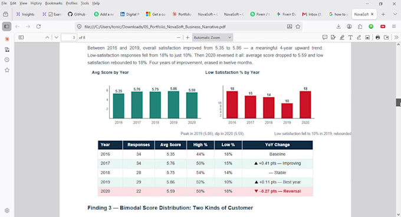The image size is (401, 217).
Task: Zoom out the PDF document
Action: (179, 38)
